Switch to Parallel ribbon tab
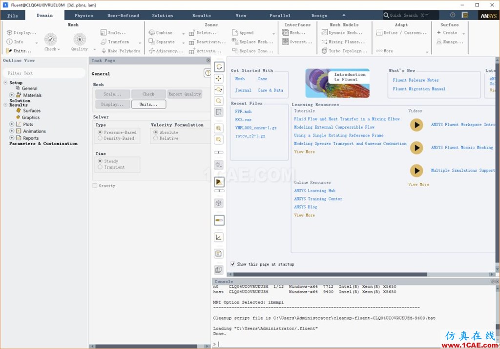The width and height of the screenshot is (500, 349). point(280,15)
